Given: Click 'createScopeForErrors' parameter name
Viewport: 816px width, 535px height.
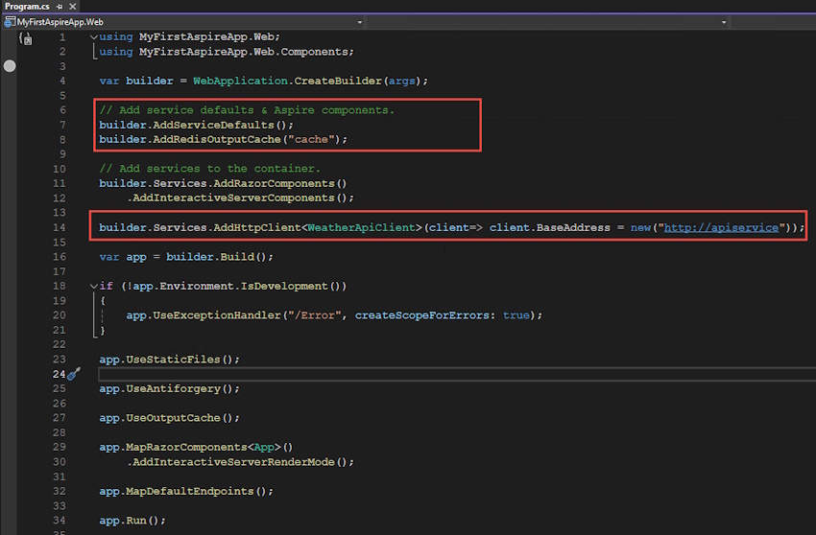Looking at the screenshot, I should pyautogui.click(x=422, y=315).
